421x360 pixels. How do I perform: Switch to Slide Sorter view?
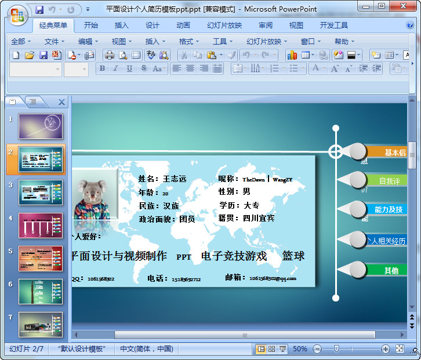tap(271, 349)
